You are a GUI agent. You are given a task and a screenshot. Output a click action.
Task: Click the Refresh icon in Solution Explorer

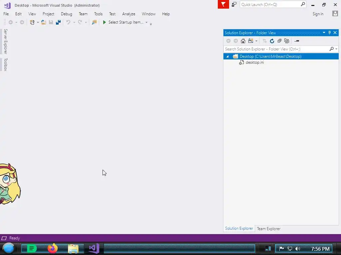272,41
